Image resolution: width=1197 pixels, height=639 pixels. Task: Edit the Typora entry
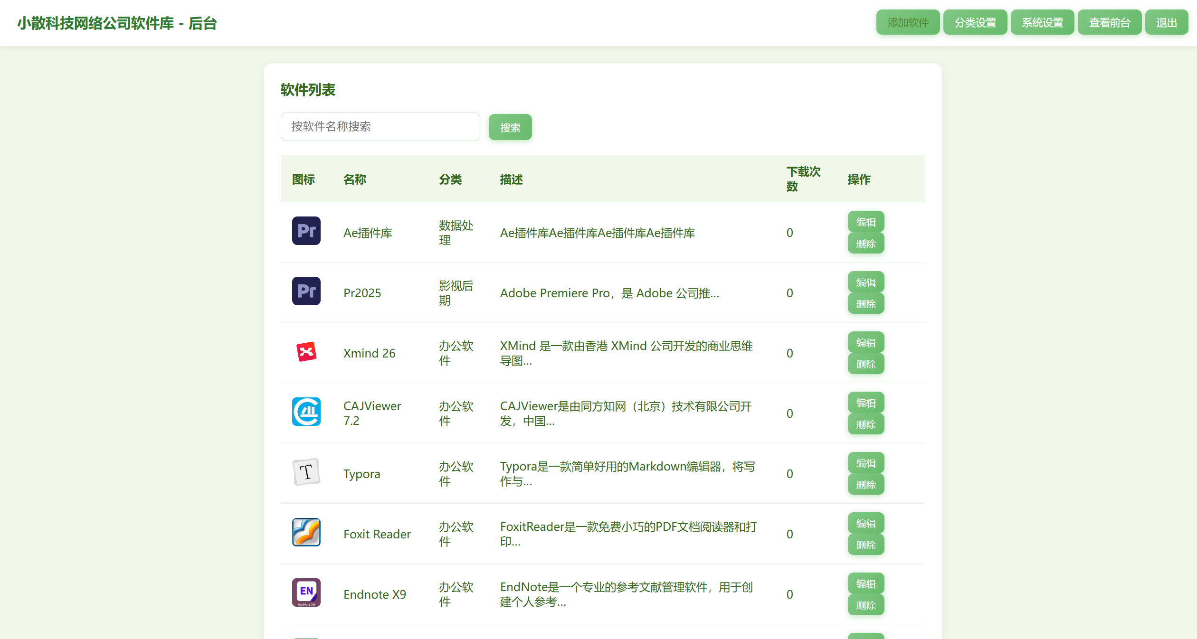[865, 463]
